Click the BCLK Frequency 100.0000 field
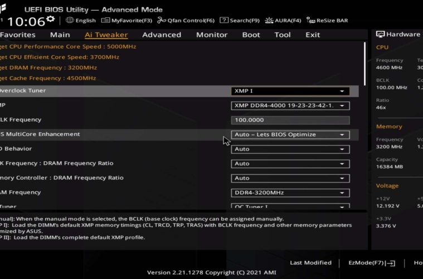 (x=290, y=120)
